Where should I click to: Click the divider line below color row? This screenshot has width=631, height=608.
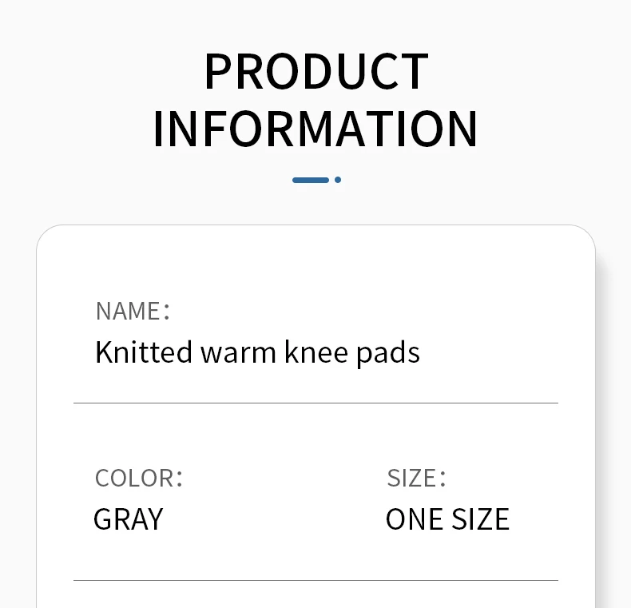click(316, 581)
